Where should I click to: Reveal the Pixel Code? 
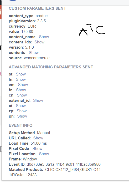pyautogui.click(x=37, y=149)
